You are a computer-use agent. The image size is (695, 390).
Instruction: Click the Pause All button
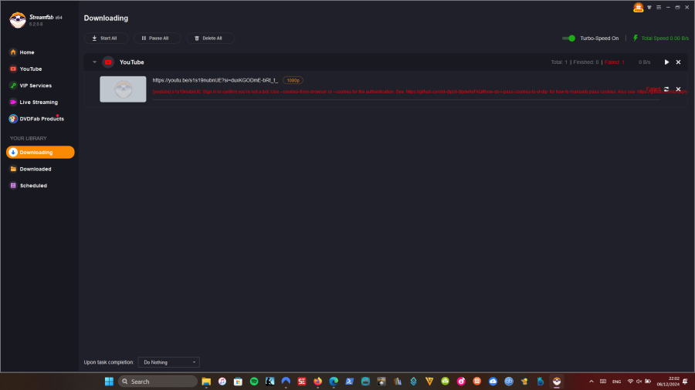click(157, 39)
